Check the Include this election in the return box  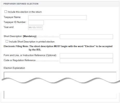(x=6, y=12)
